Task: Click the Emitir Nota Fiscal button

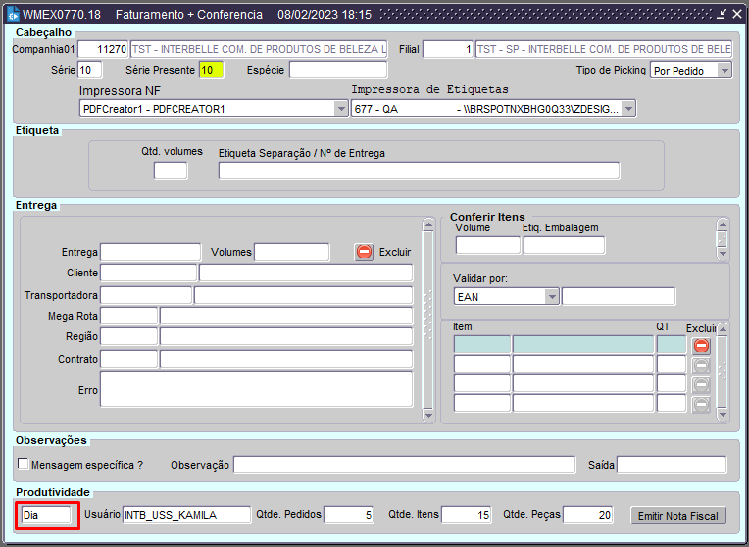Action: click(678, 516)
